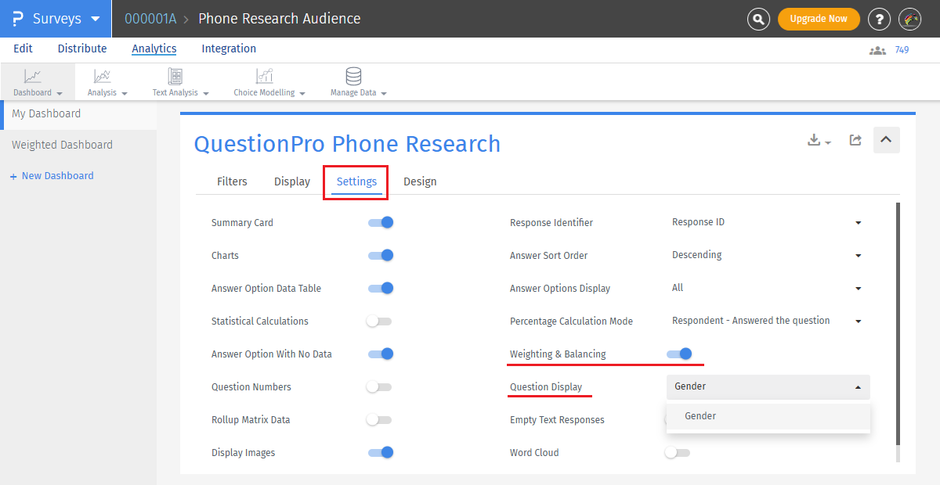940x485 pixels.
Task: Click the user profile avatar icon
Action: (909, 19)
